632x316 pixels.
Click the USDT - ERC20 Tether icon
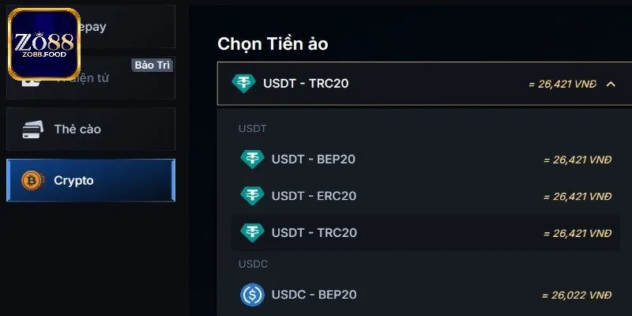pos(252,195)
